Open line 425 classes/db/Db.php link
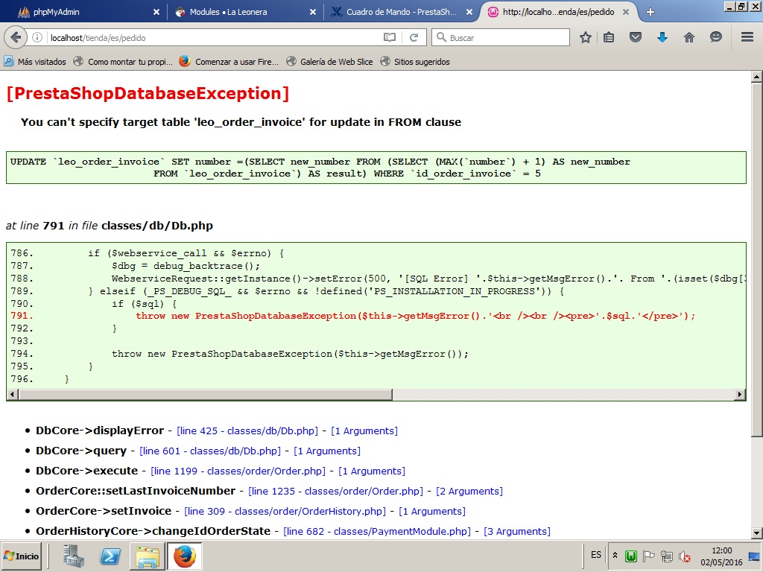 coord(247,431)
